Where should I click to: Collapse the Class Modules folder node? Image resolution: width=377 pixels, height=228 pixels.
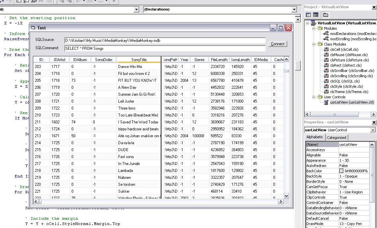[314, 44]
